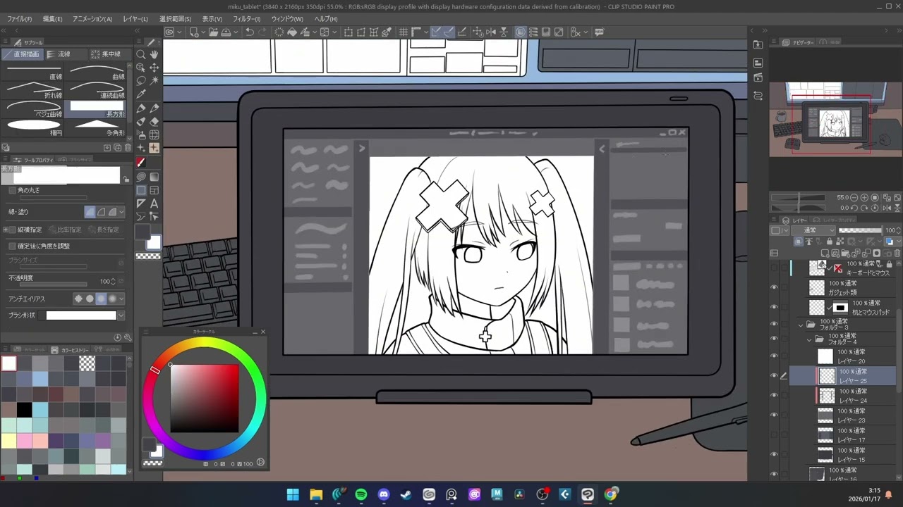The height and width of the screenshot is (507, 903).
Task: Select the object operation tool
Action: [x=141, y=68]
